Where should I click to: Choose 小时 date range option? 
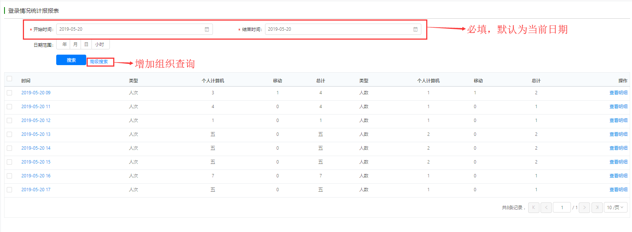click(x=99, y=45)
